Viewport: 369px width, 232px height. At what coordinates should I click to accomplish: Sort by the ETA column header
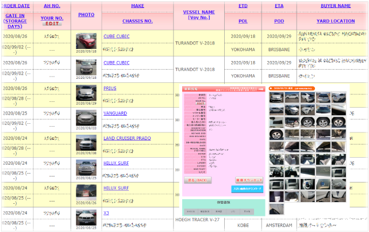tap(279, 6)
